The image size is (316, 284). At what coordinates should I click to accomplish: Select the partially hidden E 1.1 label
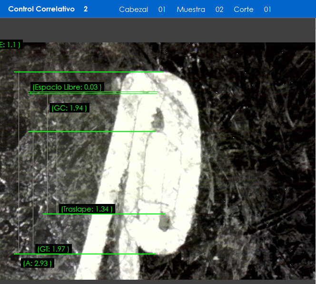click(10, 45)
